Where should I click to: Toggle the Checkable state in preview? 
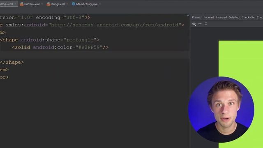tap(248, 17)
